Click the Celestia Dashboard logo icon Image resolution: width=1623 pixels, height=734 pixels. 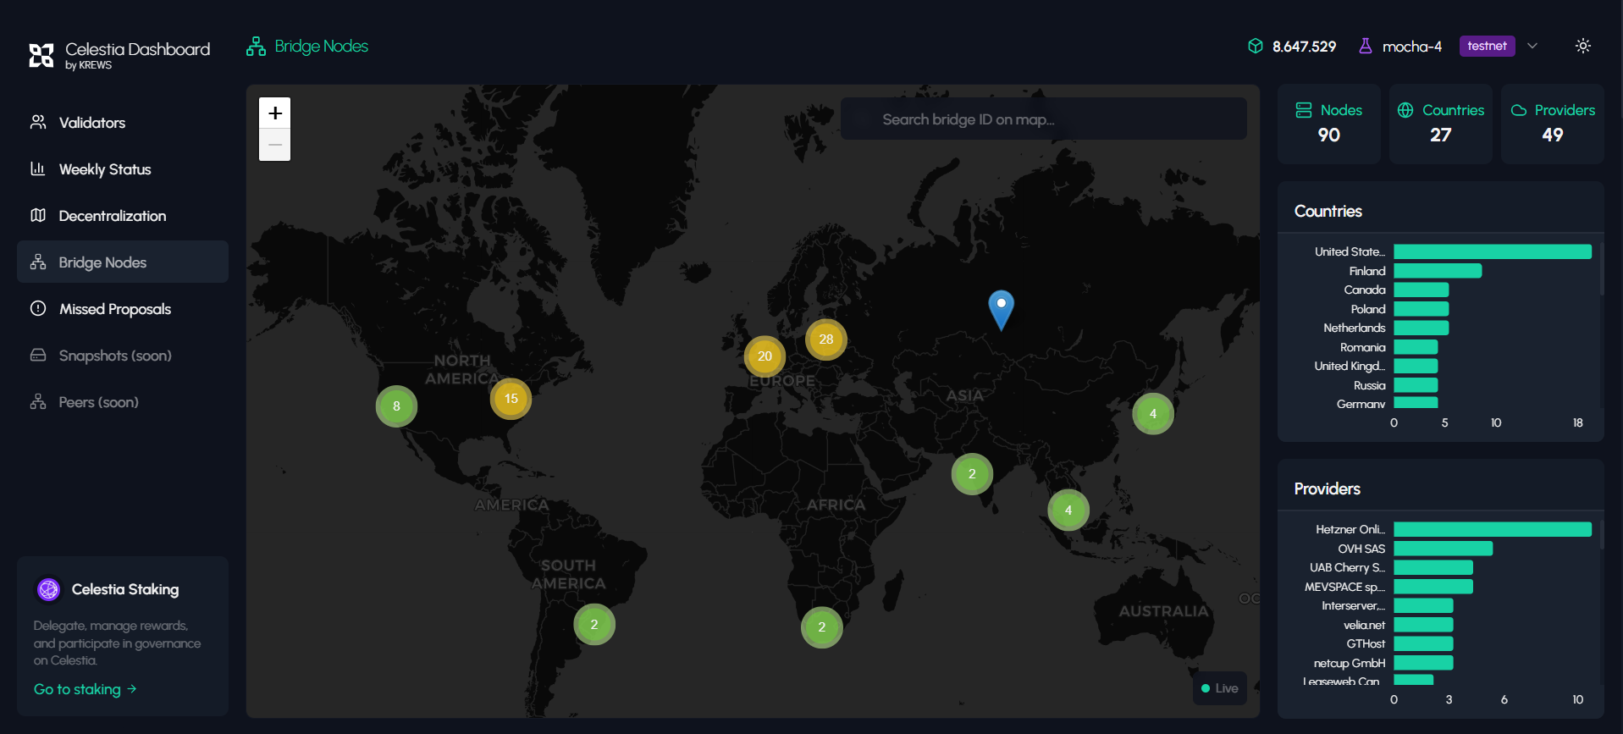coord(41,55)
